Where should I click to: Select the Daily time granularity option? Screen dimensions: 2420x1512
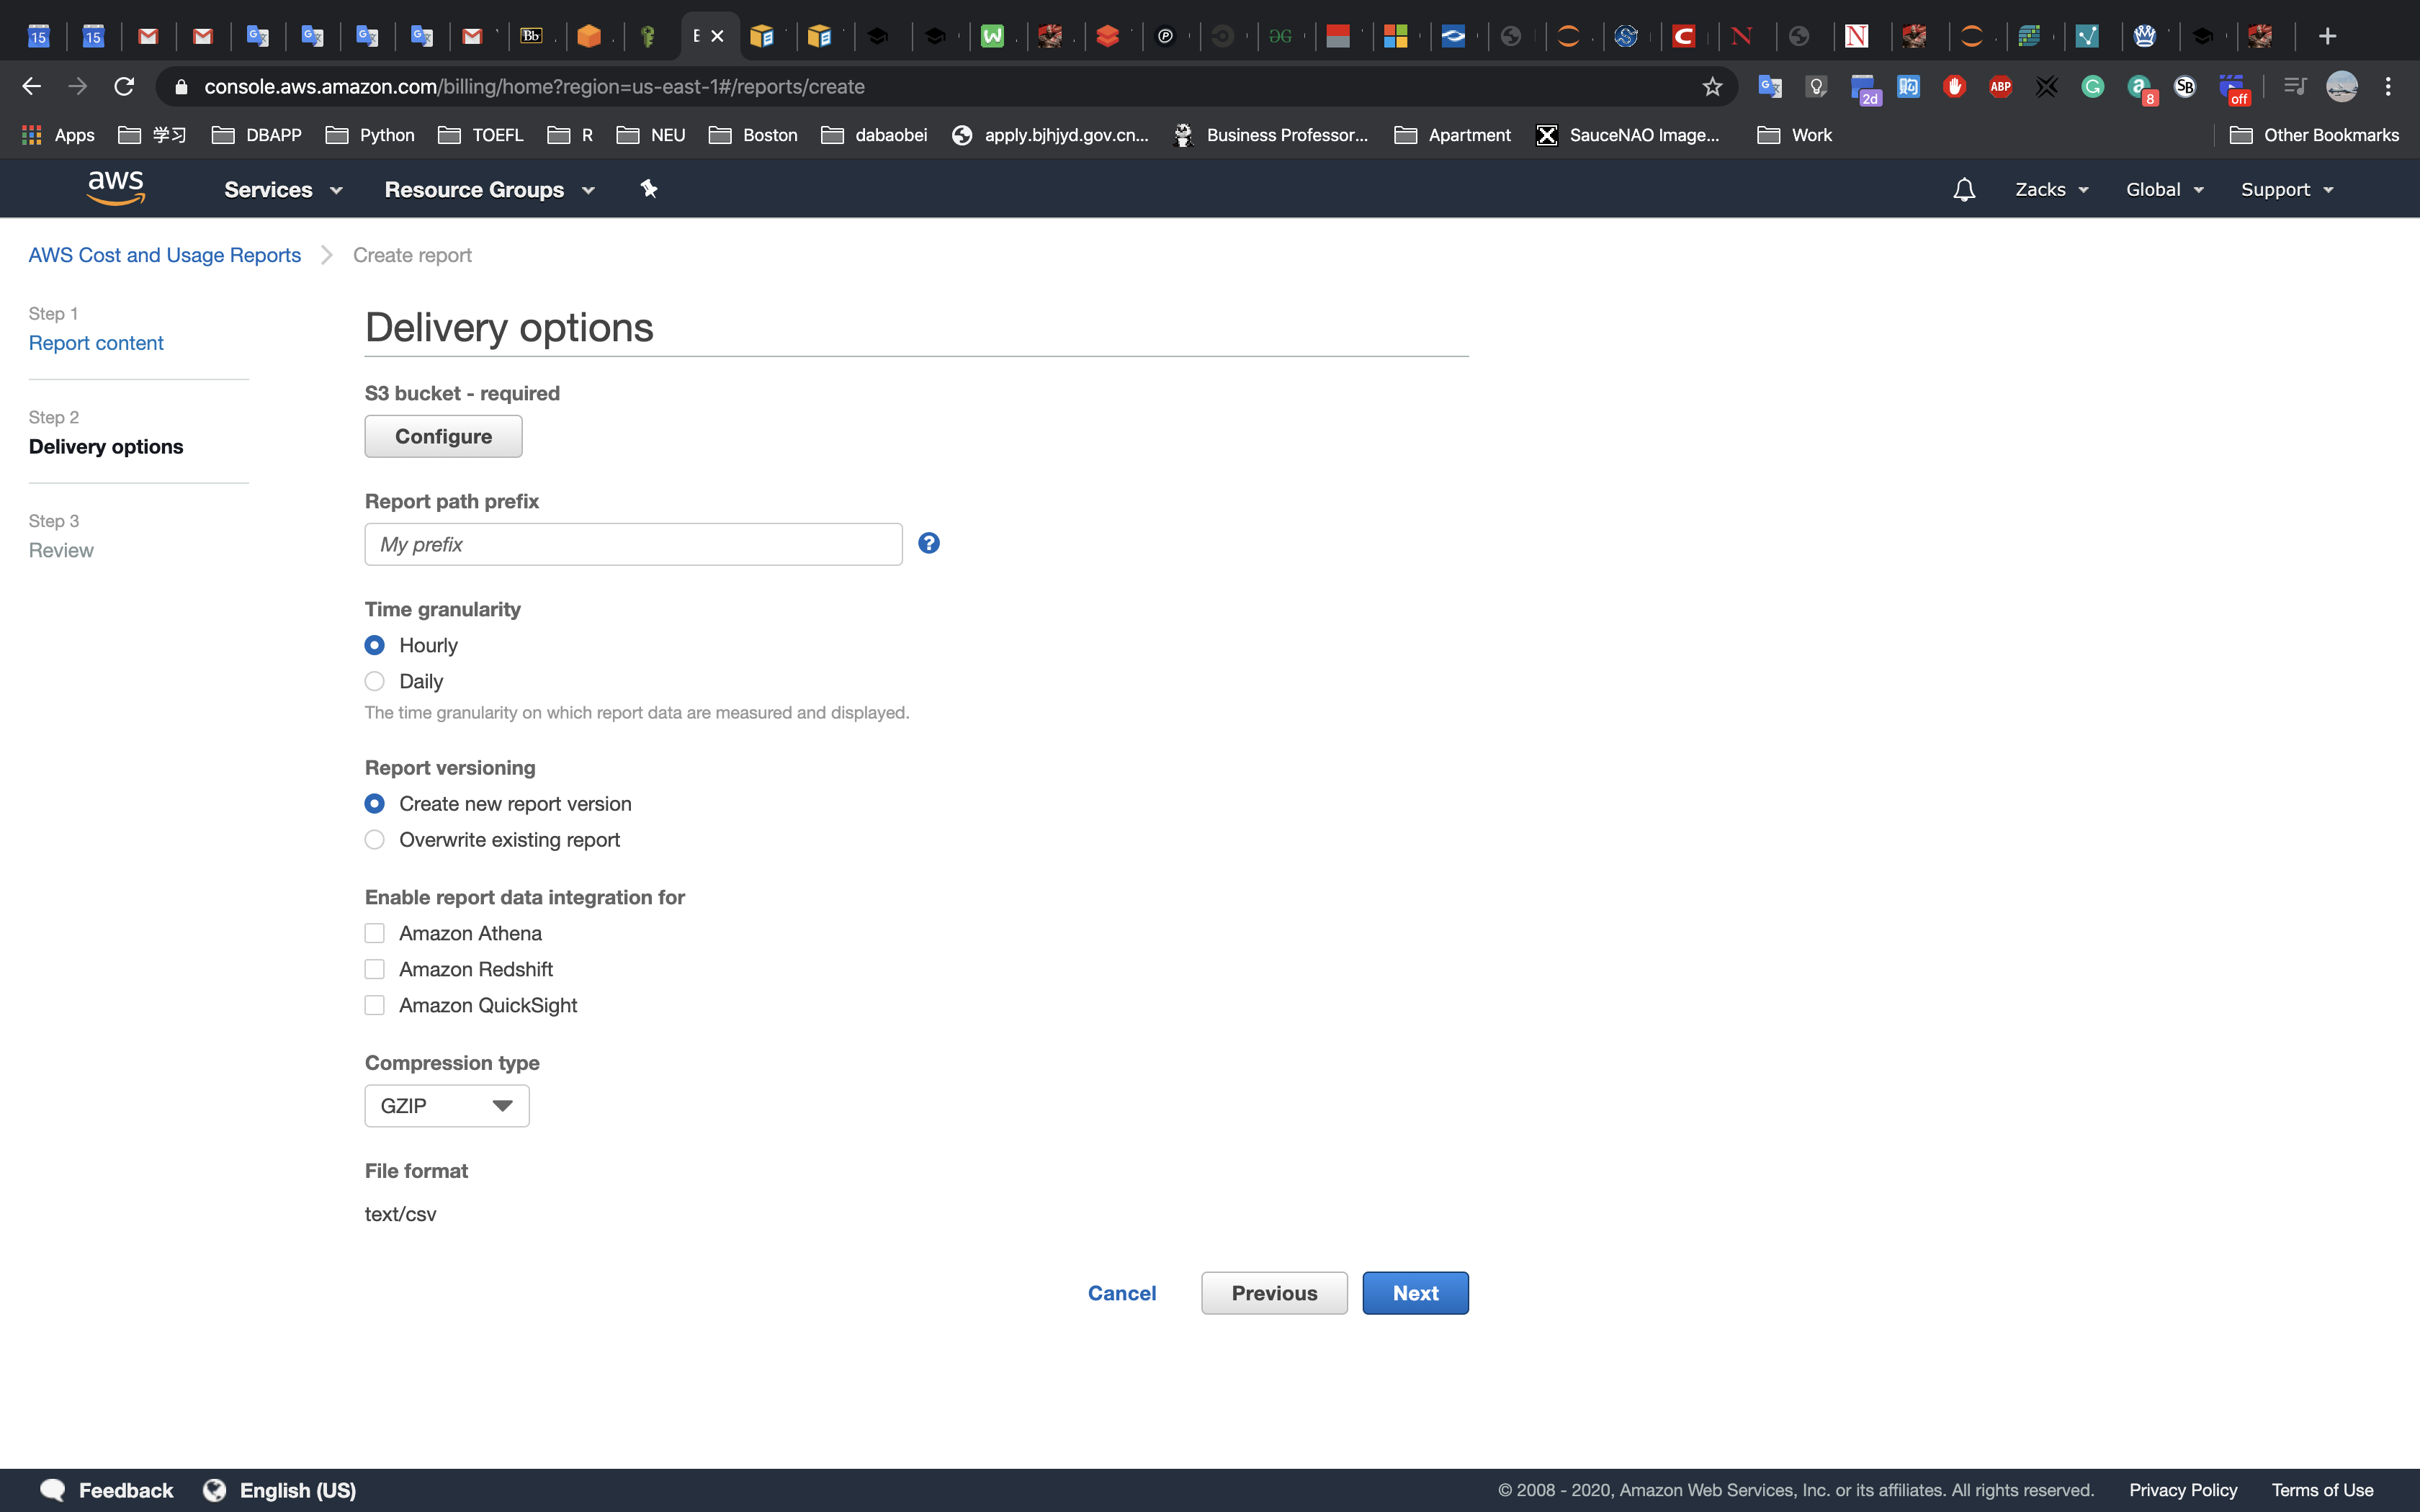pyautogui.click(x=375, y=681)
